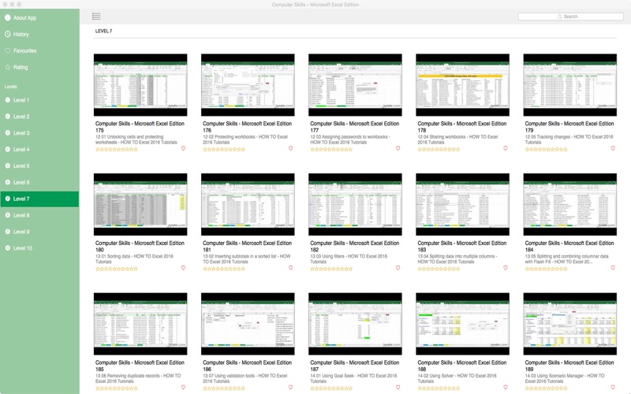Screen dimensions: 631x394
Task: Favourite video 175 with heart icon
Action: [183, 148]
